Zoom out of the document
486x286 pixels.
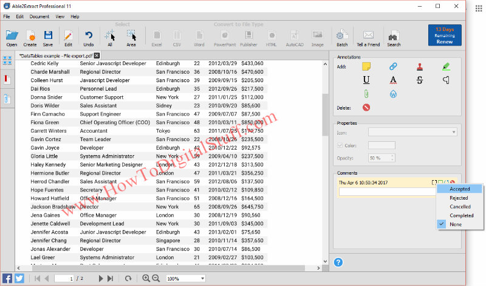point(156,278)
